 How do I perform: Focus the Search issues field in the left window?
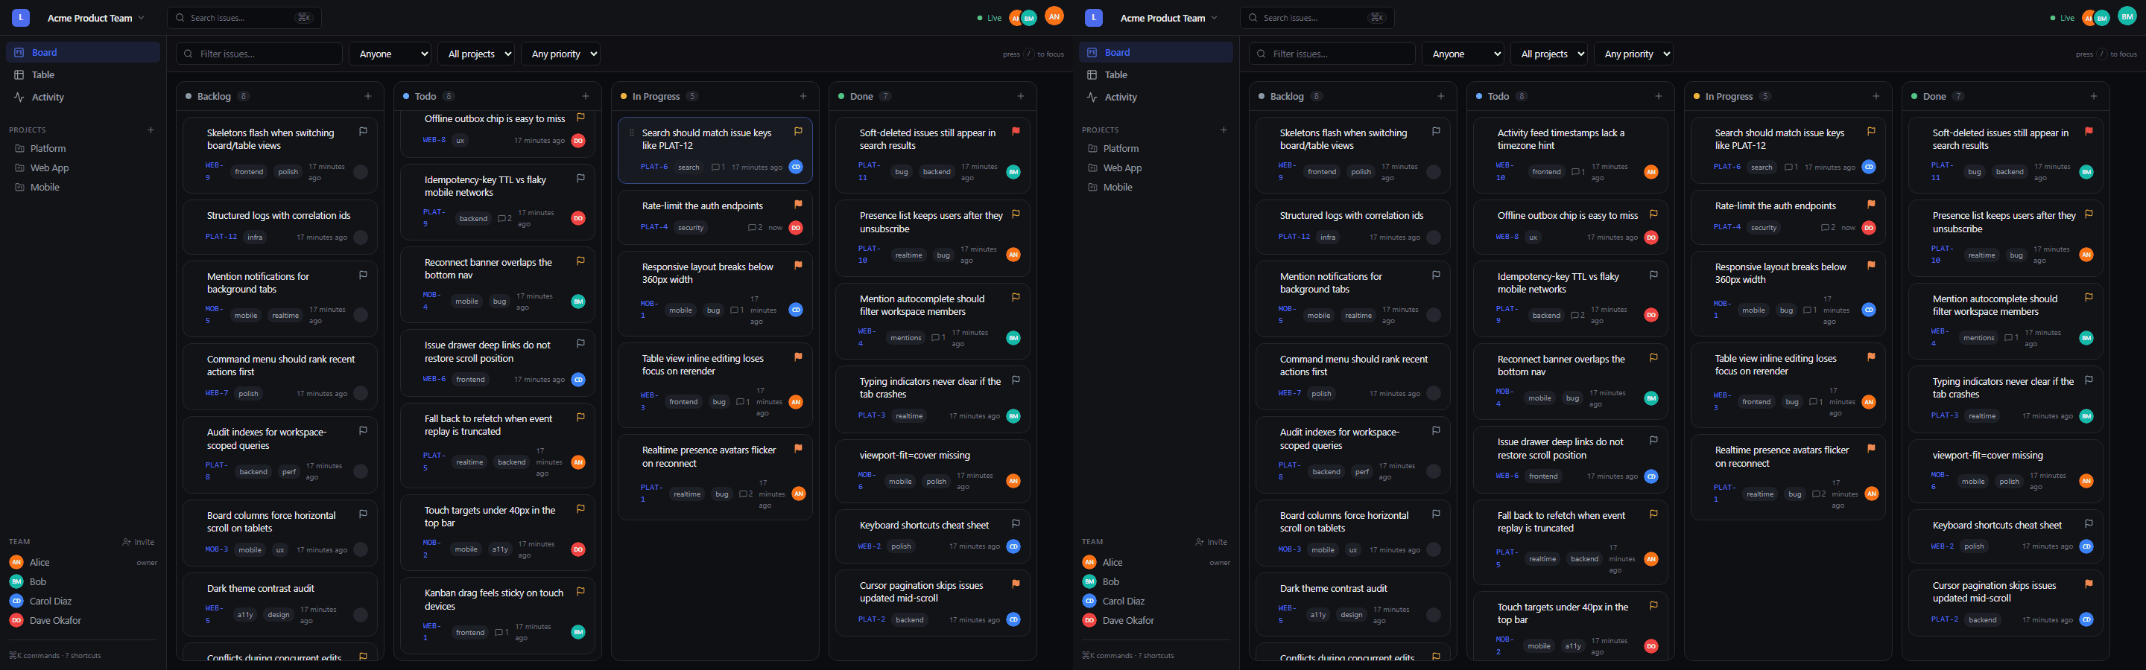(244, 17)
